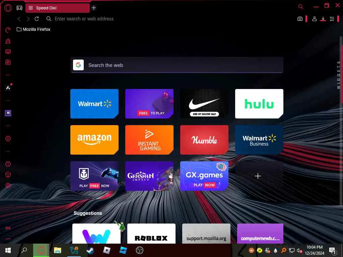
Task: Open the Opera GX main menu logo
Action: click(8, 8)
